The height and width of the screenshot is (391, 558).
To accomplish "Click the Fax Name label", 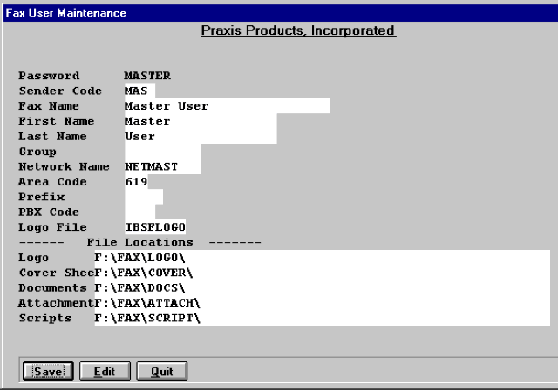I will pos(49,106).
